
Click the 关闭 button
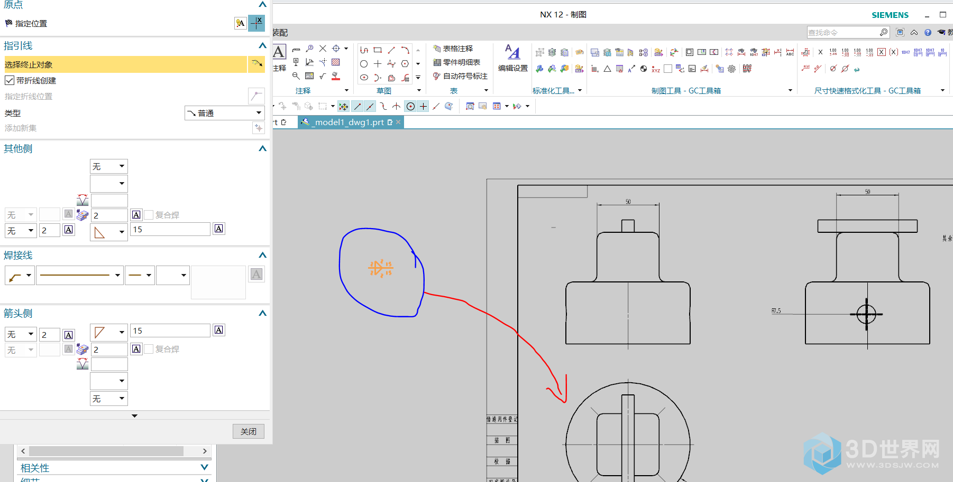(249, 431)
